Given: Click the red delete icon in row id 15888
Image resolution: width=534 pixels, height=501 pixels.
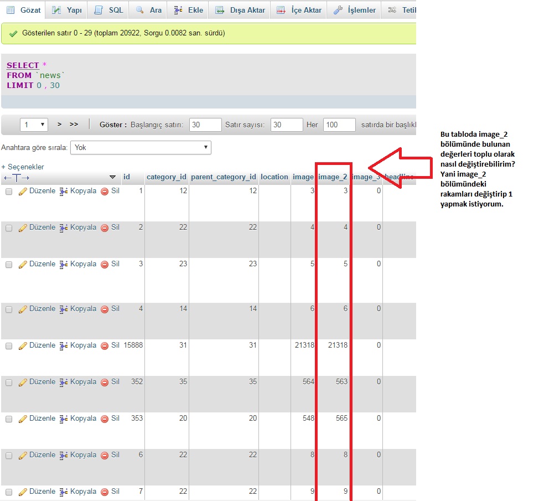Looking at the screenshot, I should (x=105, y=345).
